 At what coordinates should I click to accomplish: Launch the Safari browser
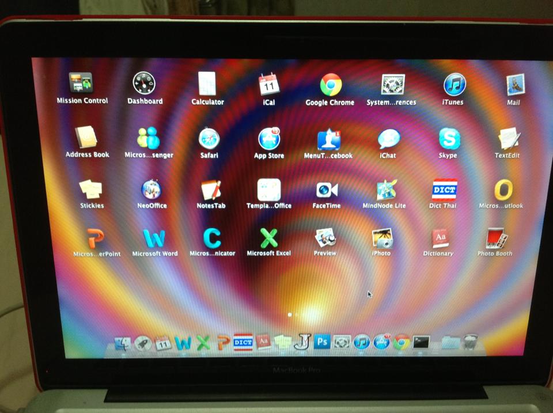click(209, 138)
